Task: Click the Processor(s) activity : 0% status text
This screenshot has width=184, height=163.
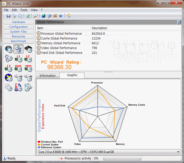Action: click(81, 158)
